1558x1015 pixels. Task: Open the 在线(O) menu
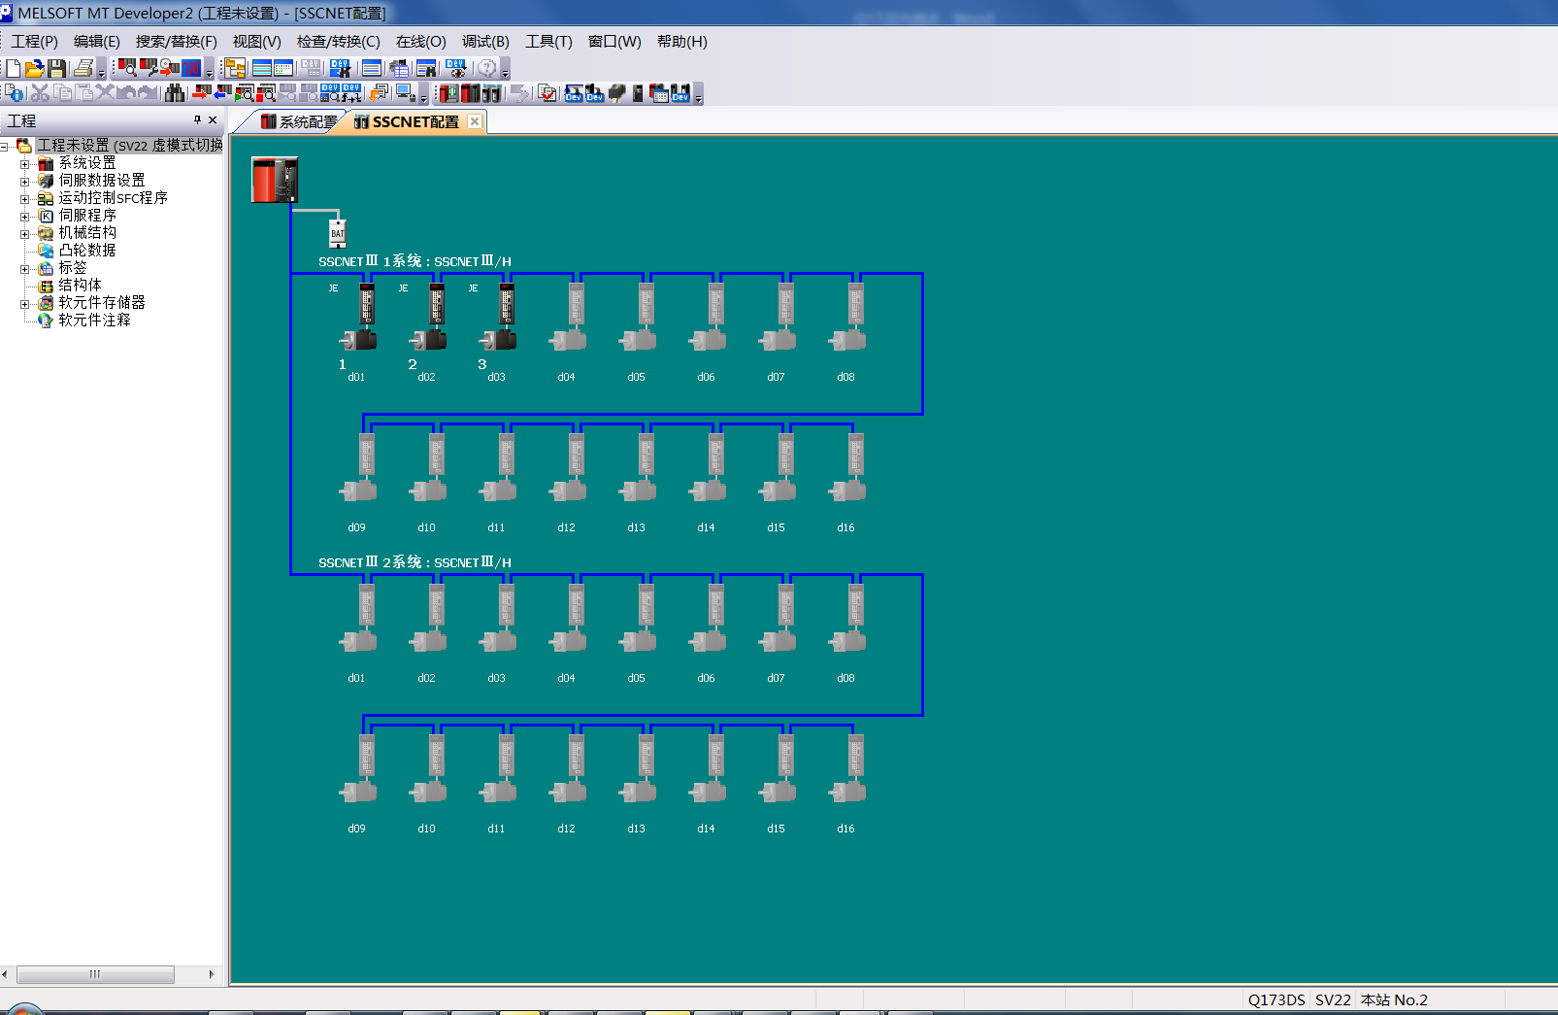point(420,42)
